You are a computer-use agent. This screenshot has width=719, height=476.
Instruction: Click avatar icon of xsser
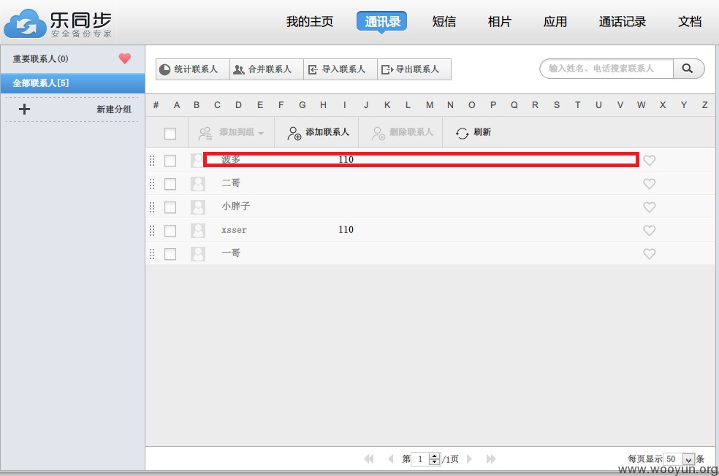(198, 231)
